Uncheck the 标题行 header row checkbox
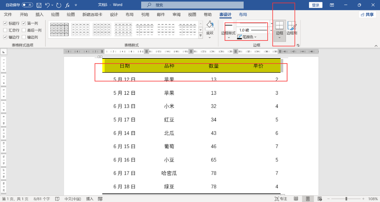Screen dimensions: 380x202 pos(5,23)
